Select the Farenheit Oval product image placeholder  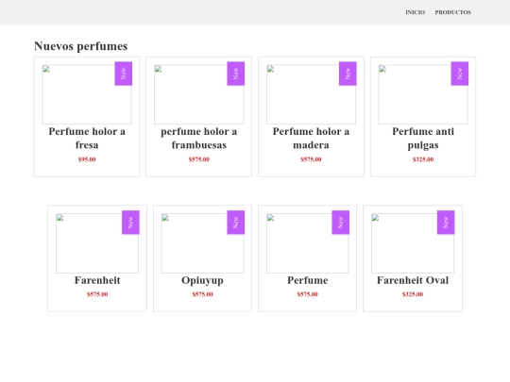(413, 243)
